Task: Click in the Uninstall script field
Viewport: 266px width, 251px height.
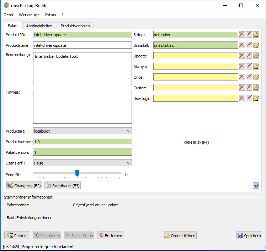Action: click(196, 45)
